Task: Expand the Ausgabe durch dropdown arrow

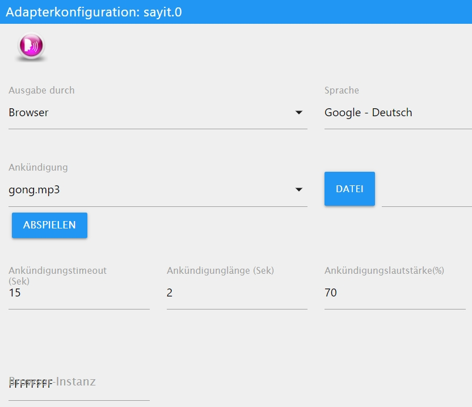Action: click(x=299, y=113)
